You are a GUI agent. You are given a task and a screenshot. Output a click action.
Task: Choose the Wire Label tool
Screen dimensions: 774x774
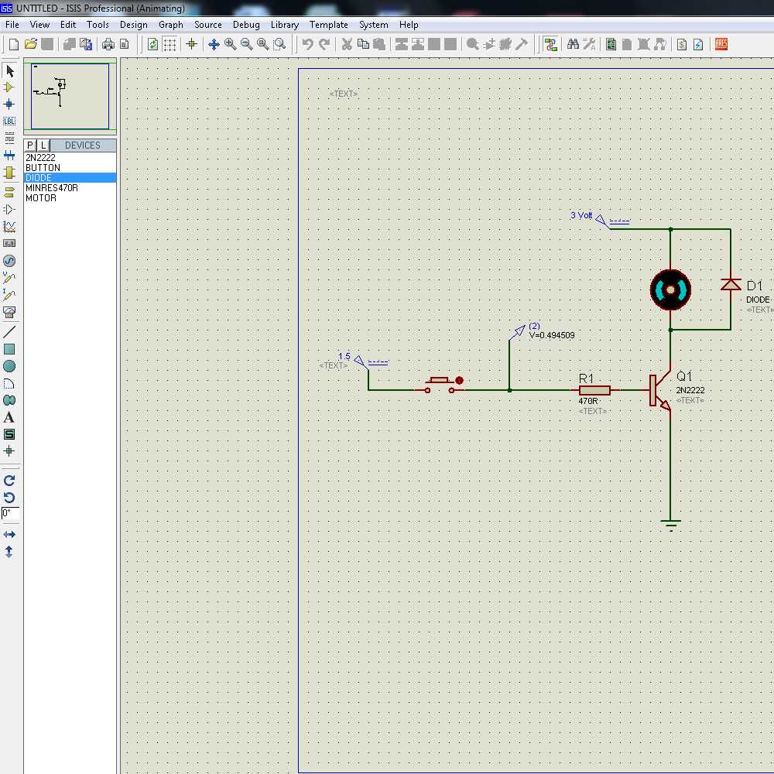(9, 122)
